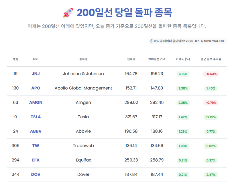
Task: Click 200-day price 317.17
Action: pos(157,117)
